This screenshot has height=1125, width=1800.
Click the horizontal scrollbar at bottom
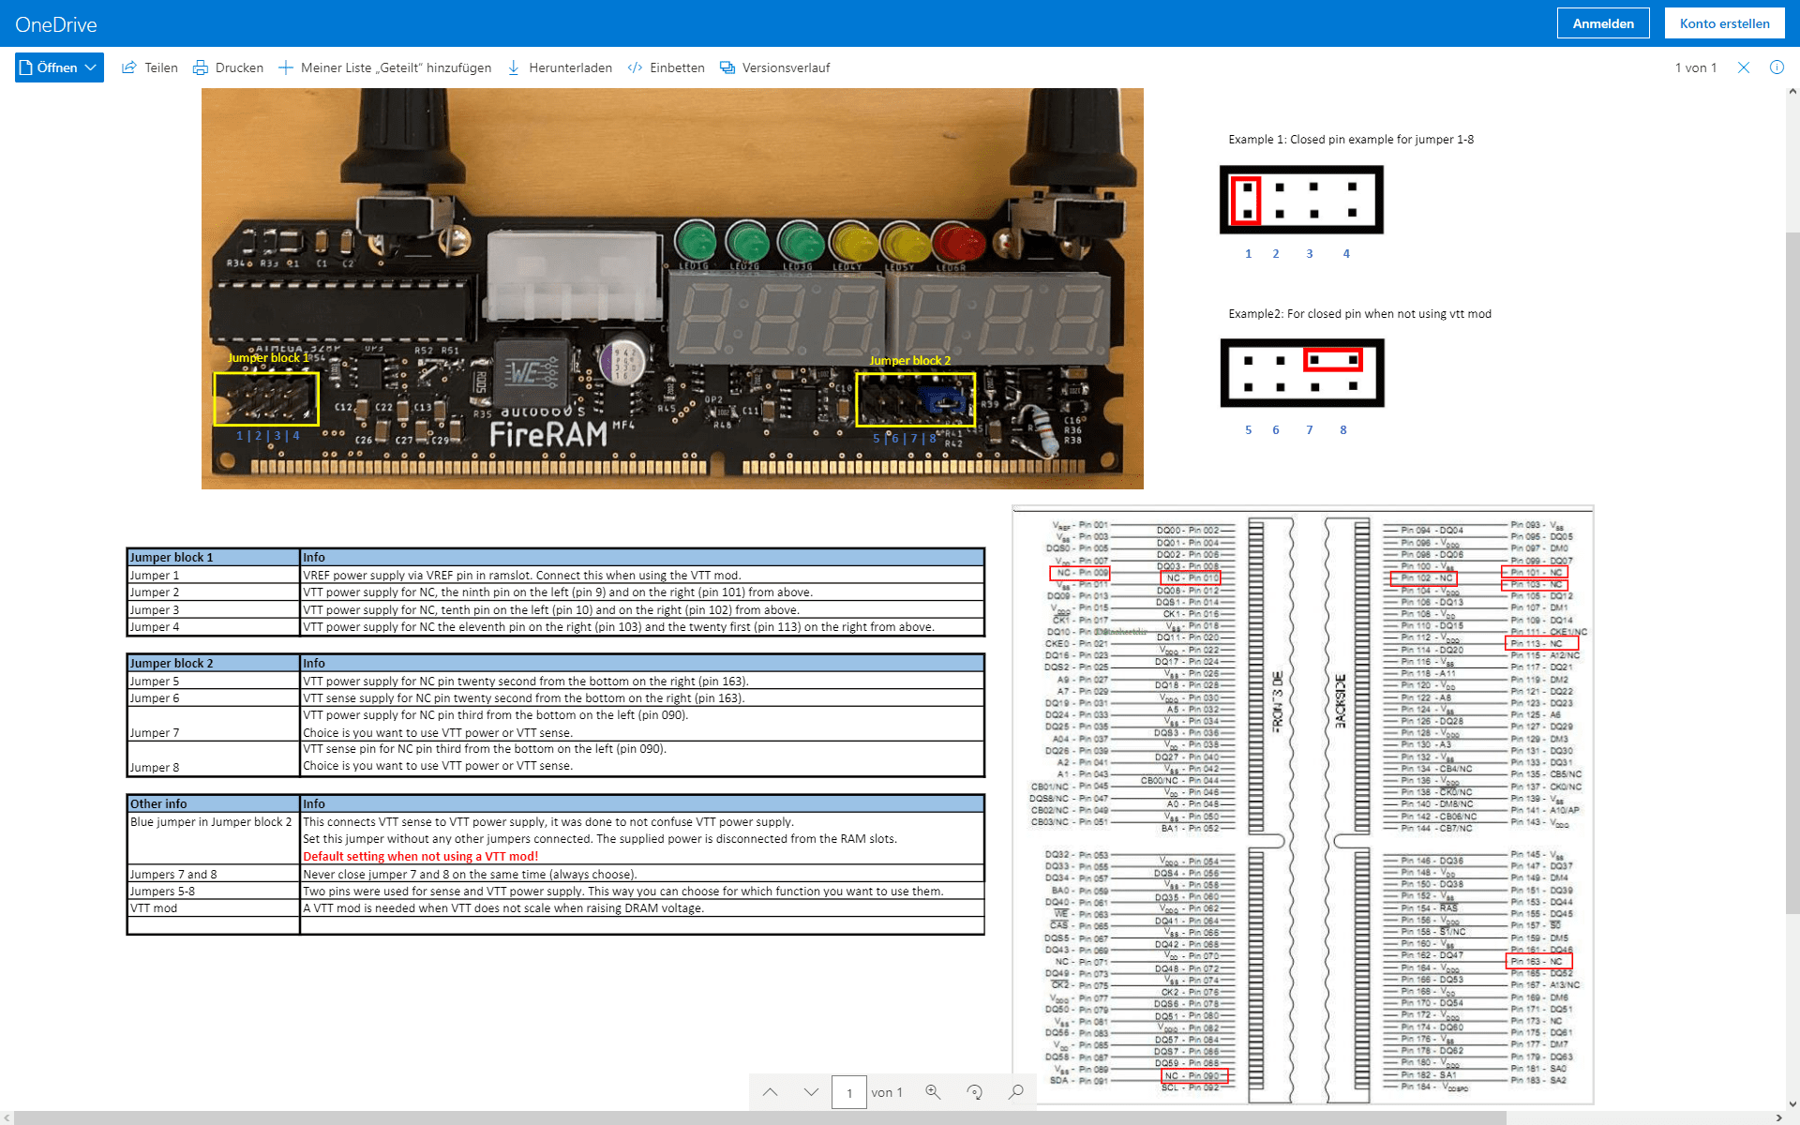click(759, 1117)
